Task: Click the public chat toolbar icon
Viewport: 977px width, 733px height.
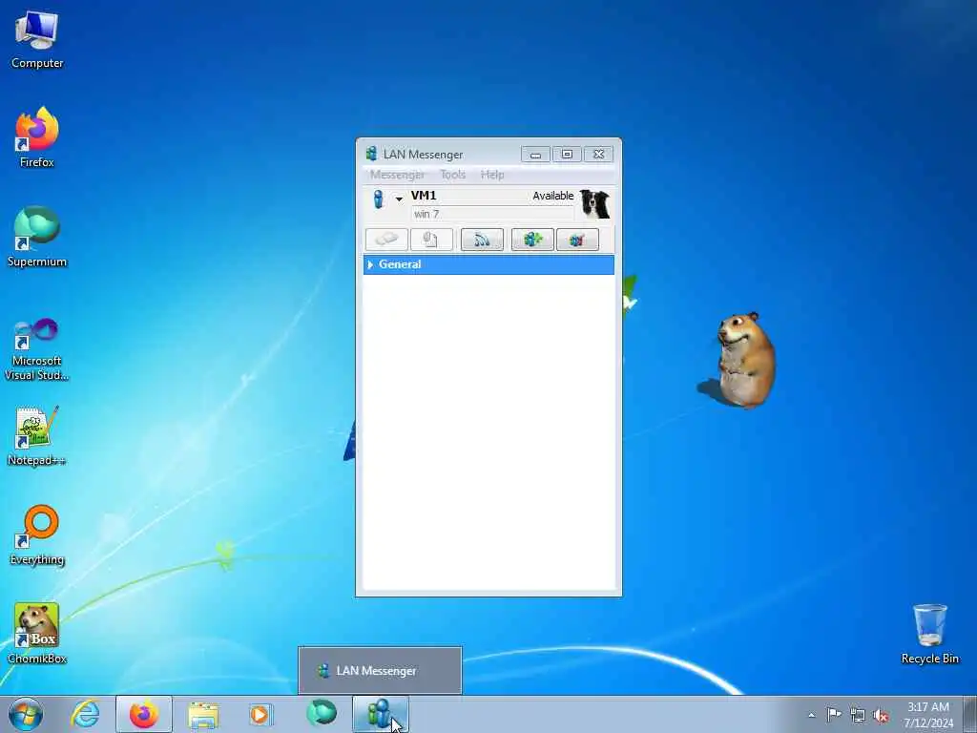Action: pos(577,240)
